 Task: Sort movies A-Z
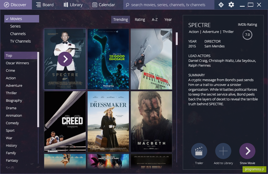[155, 20]
